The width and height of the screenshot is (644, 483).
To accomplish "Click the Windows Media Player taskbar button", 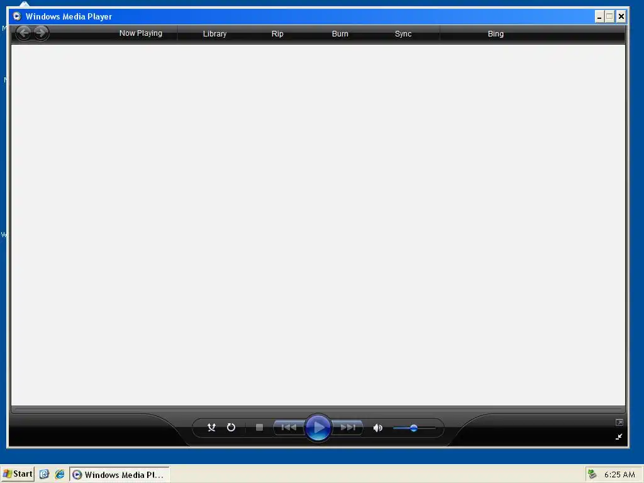I will [x=119, y=475].
